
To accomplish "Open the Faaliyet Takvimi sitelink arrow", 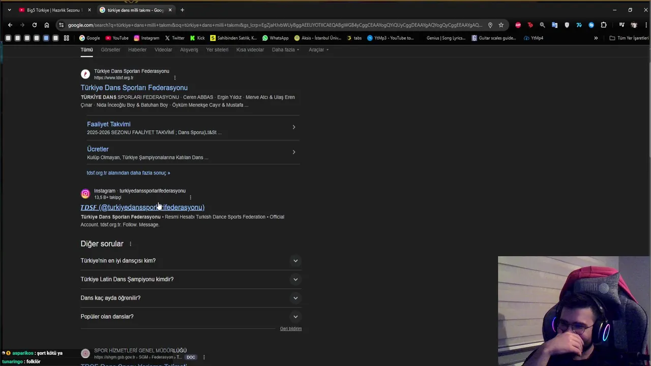I will click(293, 127).
